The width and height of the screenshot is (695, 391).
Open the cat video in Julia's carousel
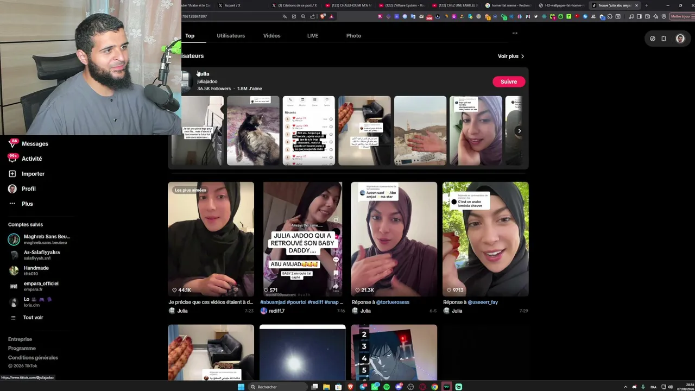point(253,131)
